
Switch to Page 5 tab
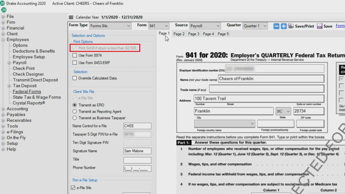[223, 34]
